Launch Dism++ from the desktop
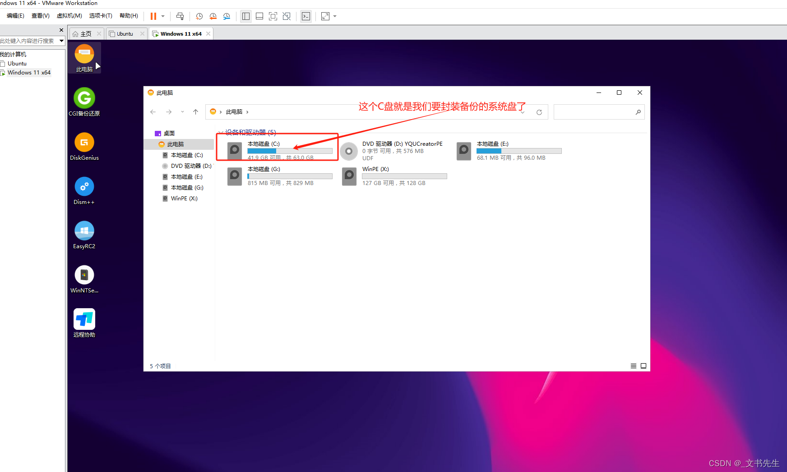Viewport: 787px width, 472px height. 84,190
